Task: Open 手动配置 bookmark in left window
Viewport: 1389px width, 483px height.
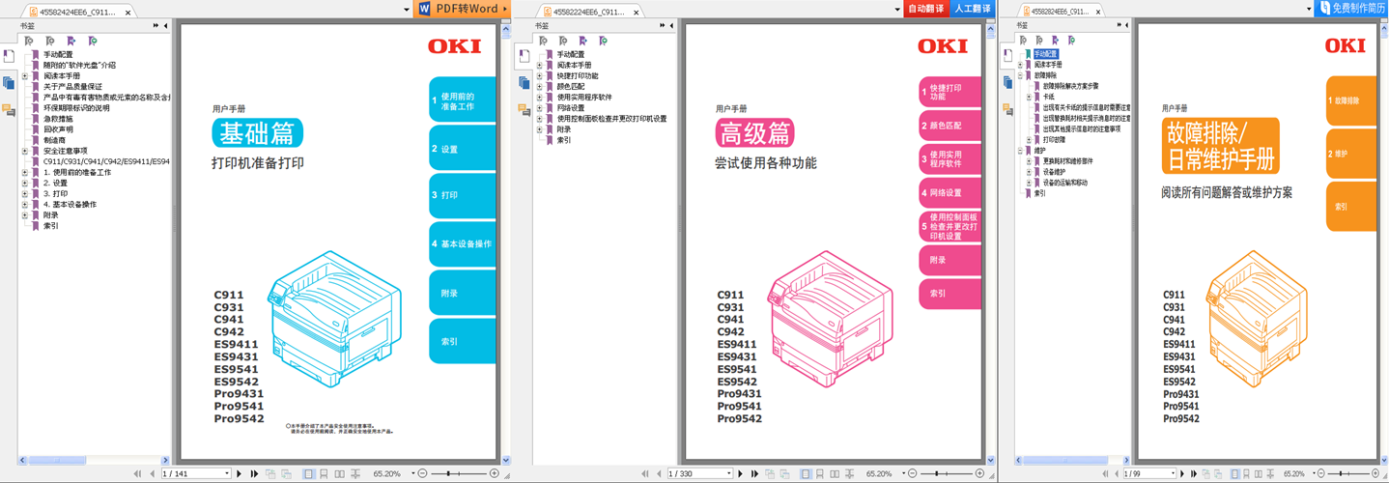Action: [x=58, y=55]
